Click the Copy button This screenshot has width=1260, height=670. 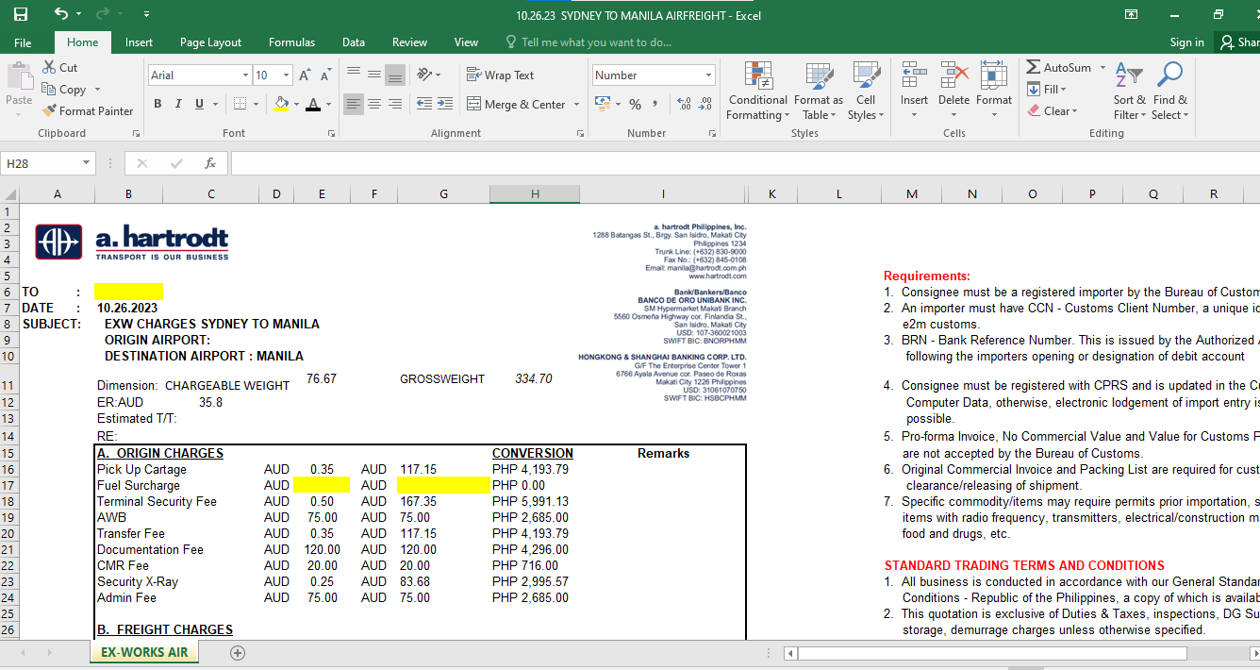pos(64,89)
